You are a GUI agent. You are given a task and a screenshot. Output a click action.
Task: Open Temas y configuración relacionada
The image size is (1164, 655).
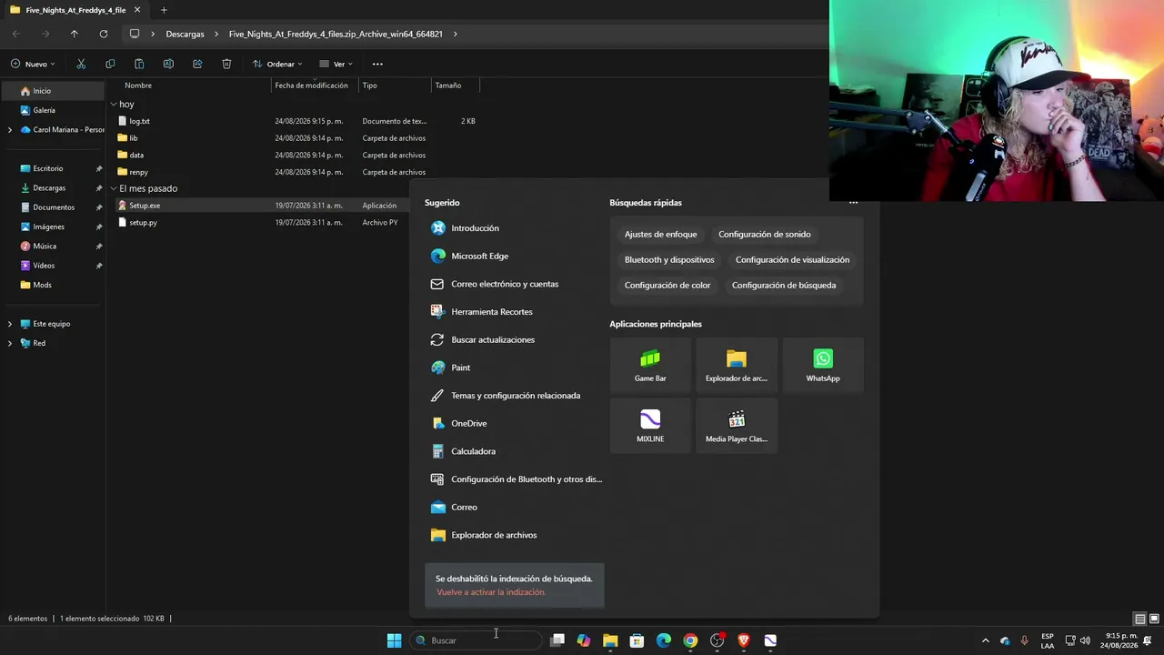click(x=514, y=396)
